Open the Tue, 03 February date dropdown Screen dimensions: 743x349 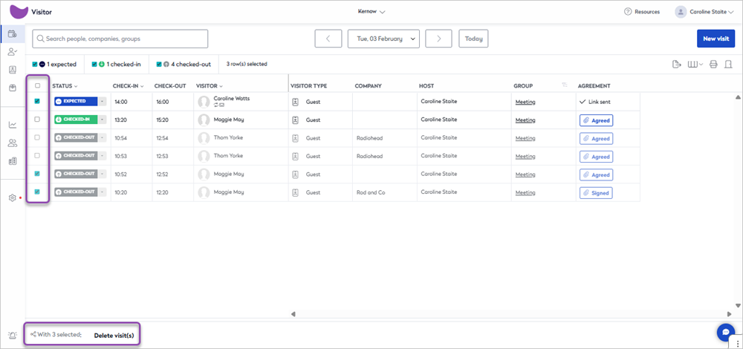click(x=383, y=39)
